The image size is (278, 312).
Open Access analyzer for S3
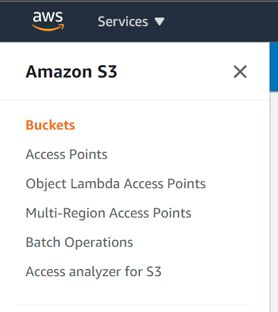click(94, 272)
